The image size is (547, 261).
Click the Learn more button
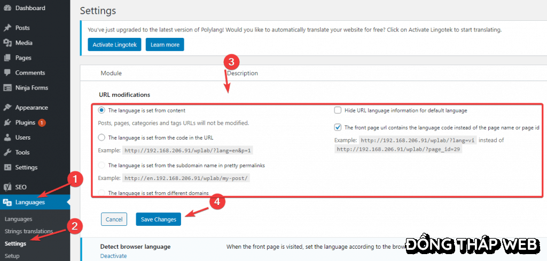coord(165,45)
